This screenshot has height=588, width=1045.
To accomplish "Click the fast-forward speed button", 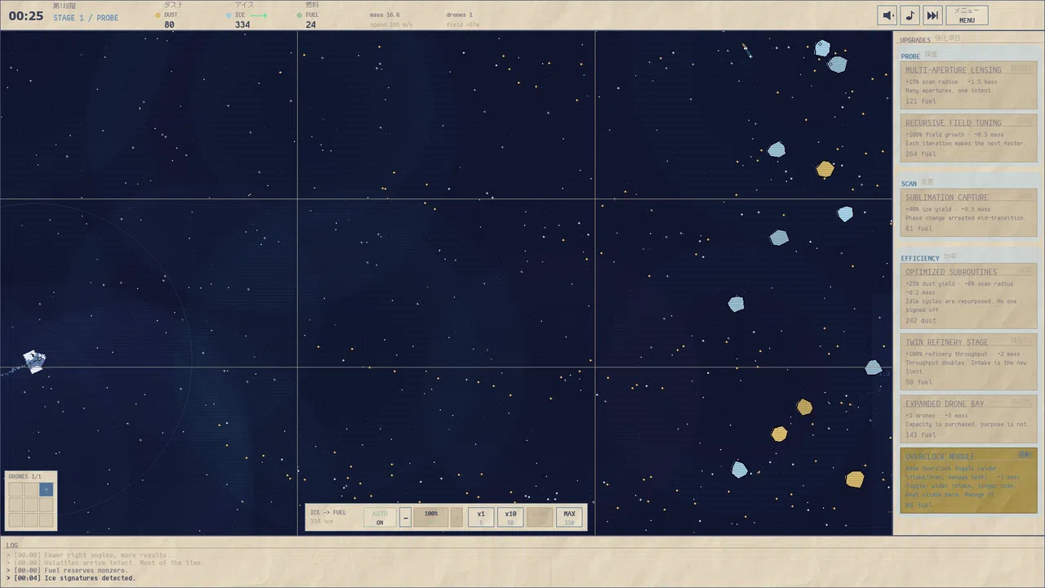I will 932,16.
